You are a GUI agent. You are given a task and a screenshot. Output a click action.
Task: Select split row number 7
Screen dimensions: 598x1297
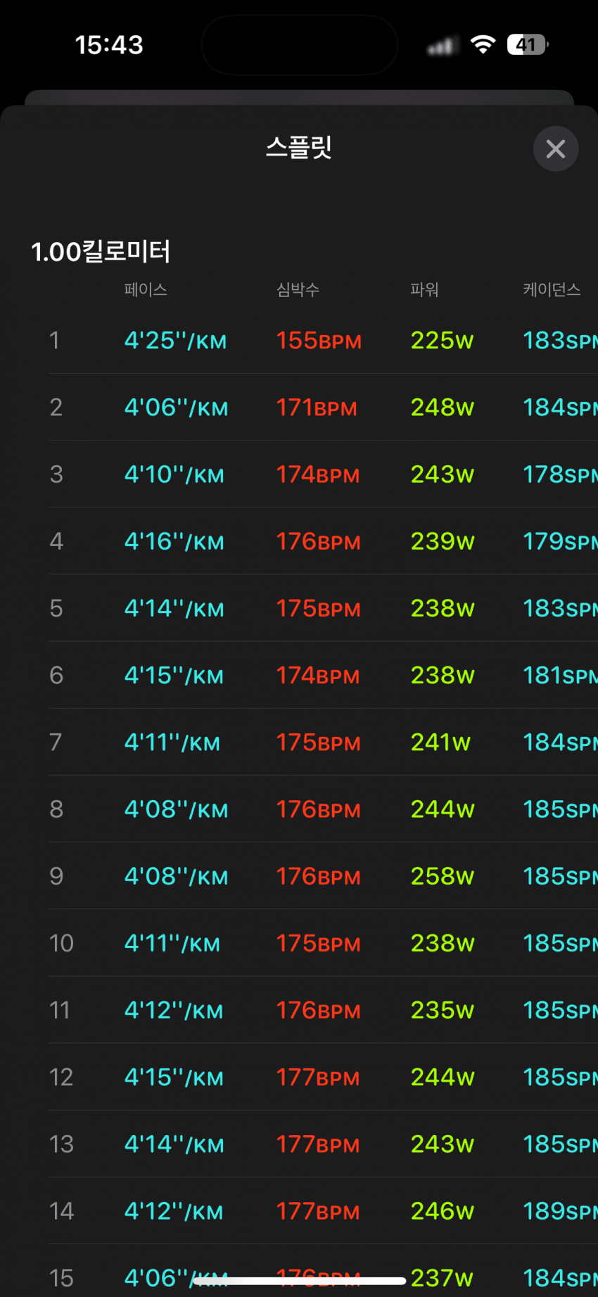pos(56,742)
